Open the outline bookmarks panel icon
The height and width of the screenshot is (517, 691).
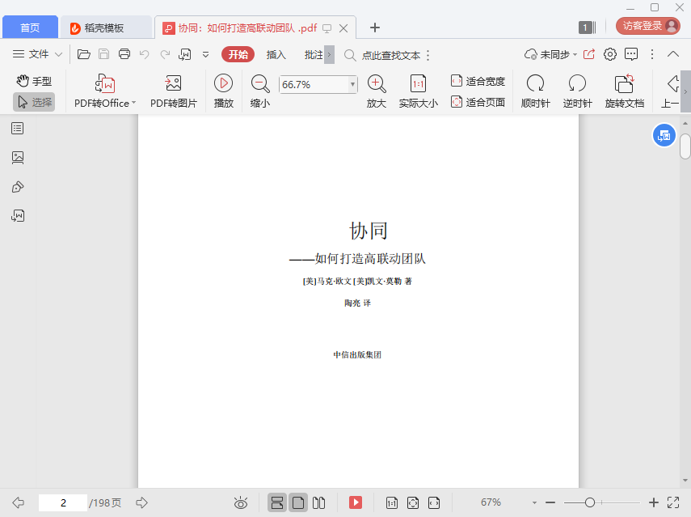[x=18, y=128]
